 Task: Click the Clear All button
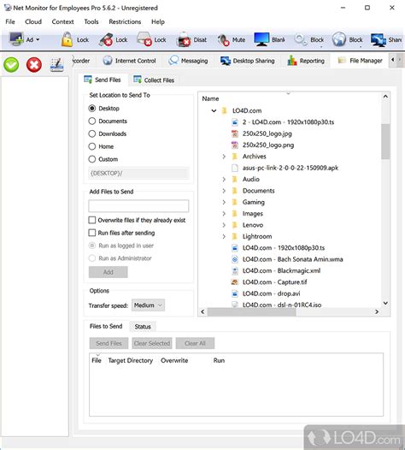pyautogui.click(x=195, y=343)
